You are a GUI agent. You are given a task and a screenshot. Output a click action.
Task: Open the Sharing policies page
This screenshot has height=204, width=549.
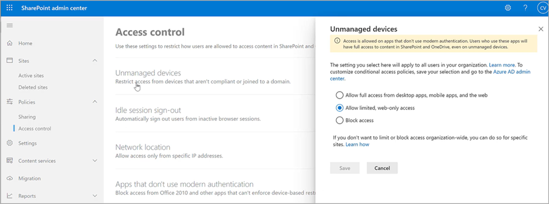click(x=27, y=117)
